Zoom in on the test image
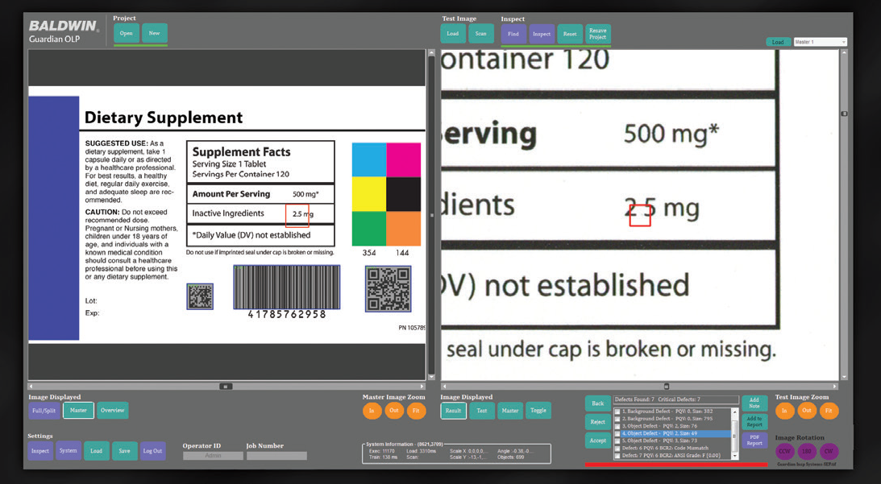Viewport: 881px width, 484px height. (x=784, y=411)
